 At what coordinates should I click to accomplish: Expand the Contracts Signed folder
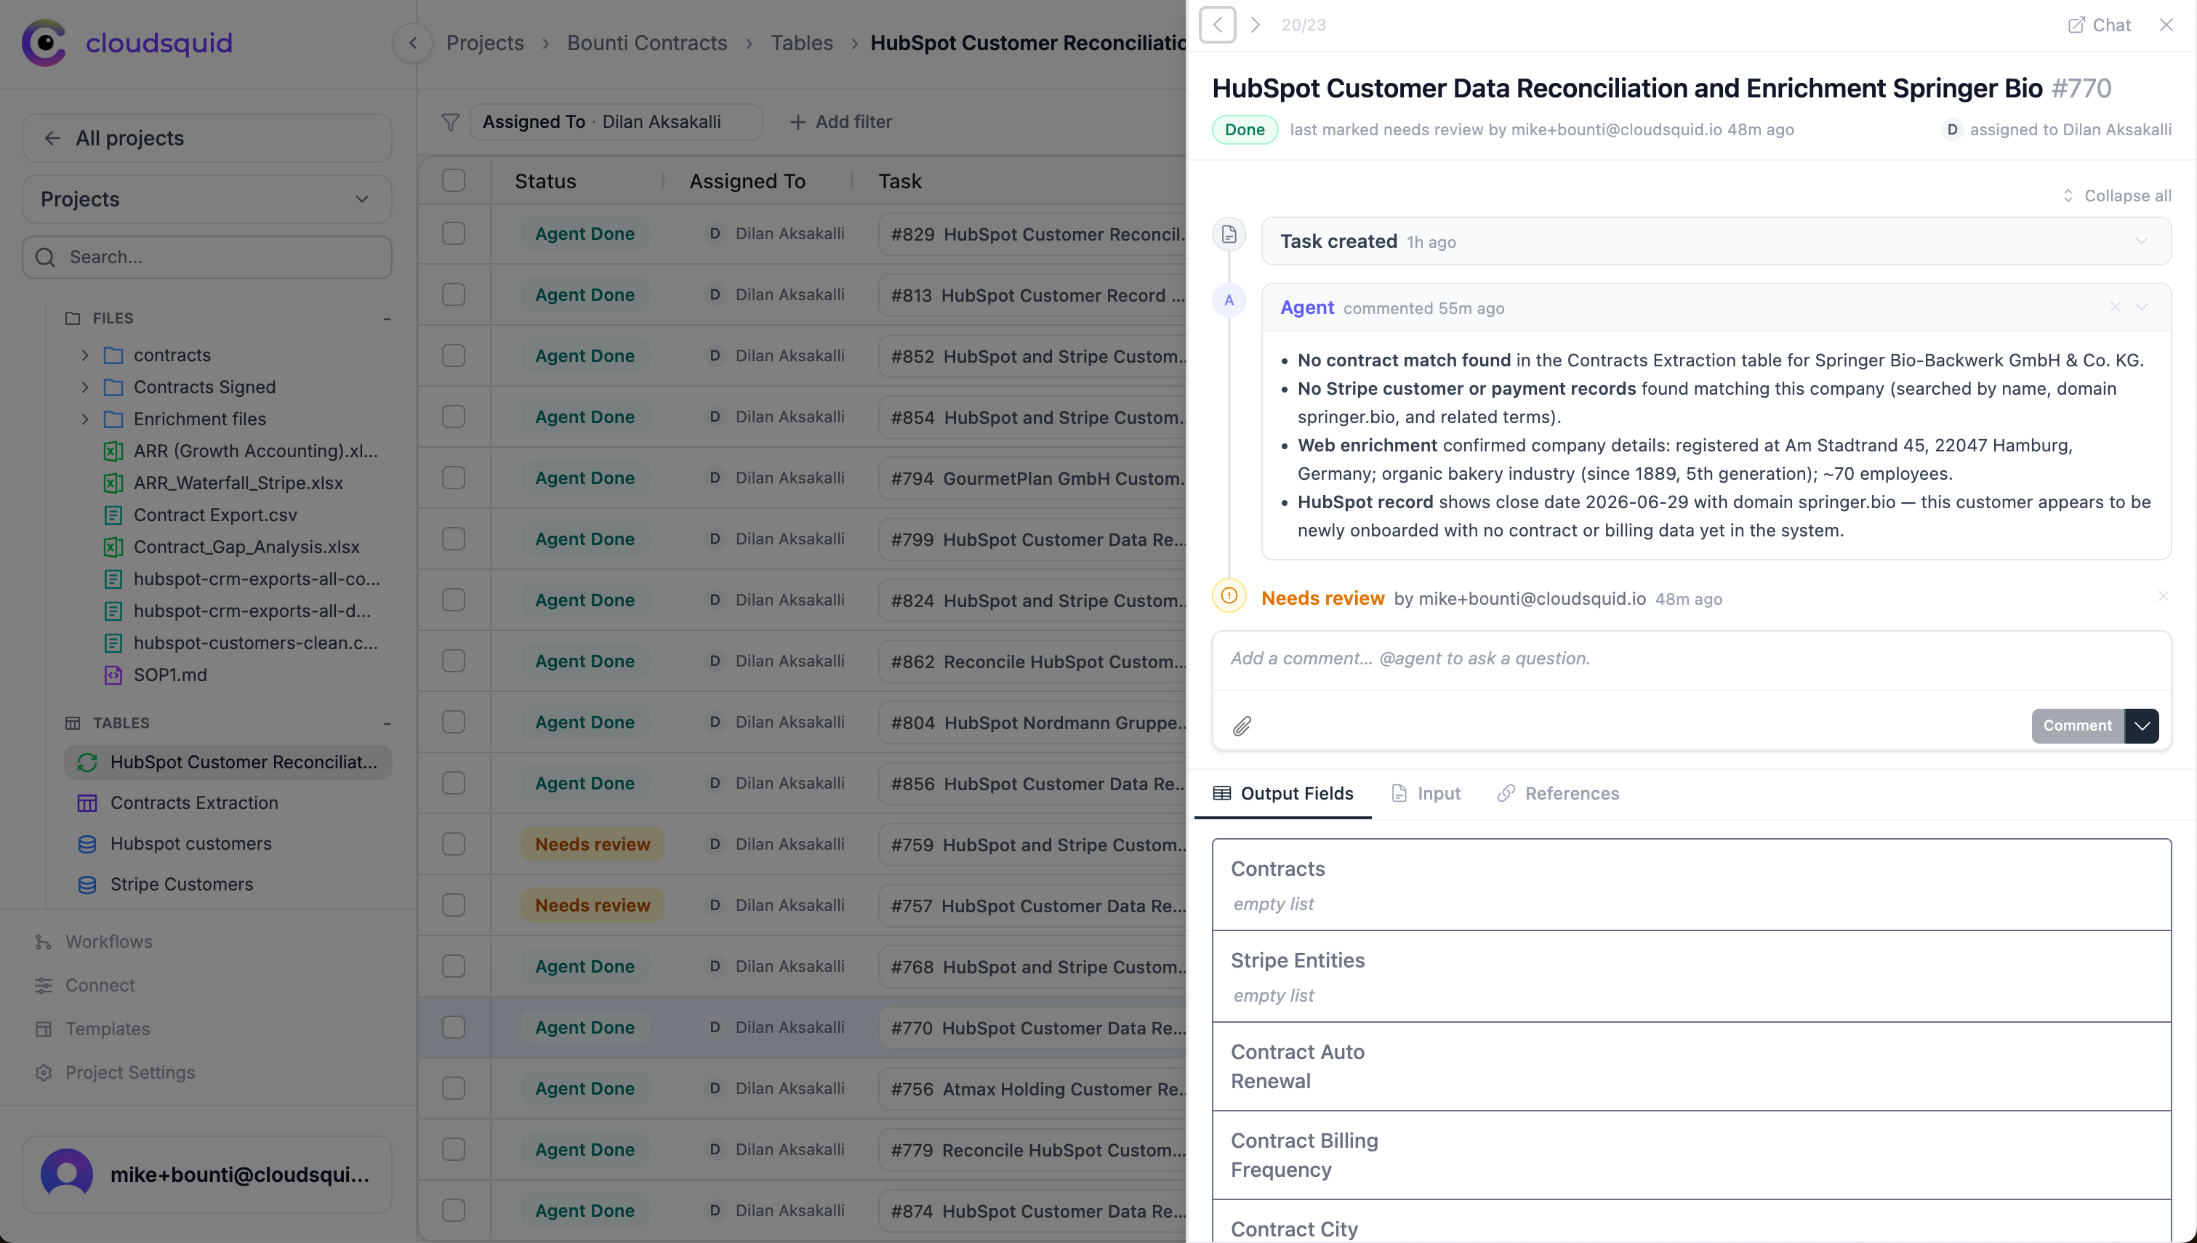point(85,387)
